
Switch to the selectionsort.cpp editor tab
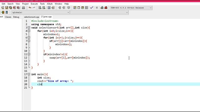[32, 17]
